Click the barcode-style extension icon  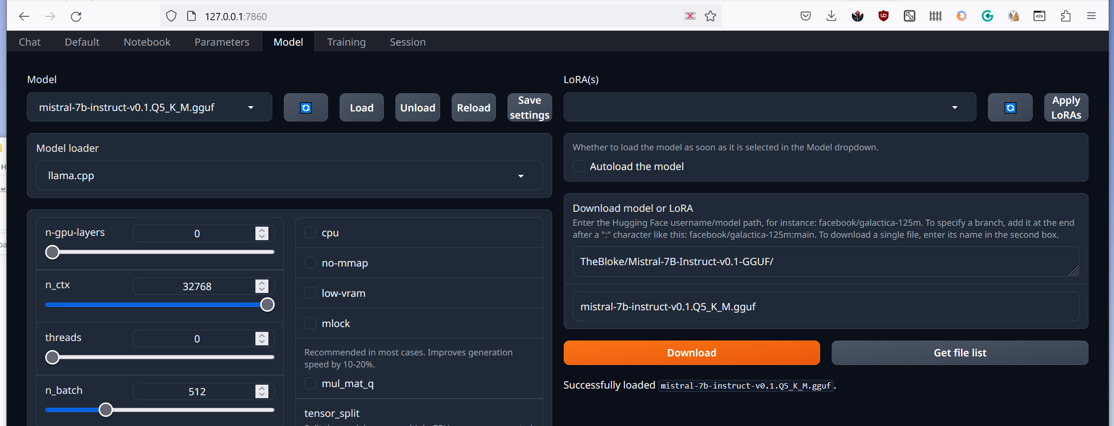click(936, 16)
